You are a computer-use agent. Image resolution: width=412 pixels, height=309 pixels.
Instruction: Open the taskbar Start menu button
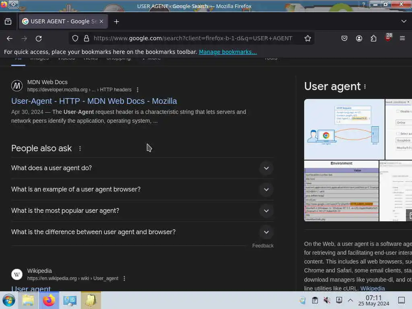(x=9, y=300)
